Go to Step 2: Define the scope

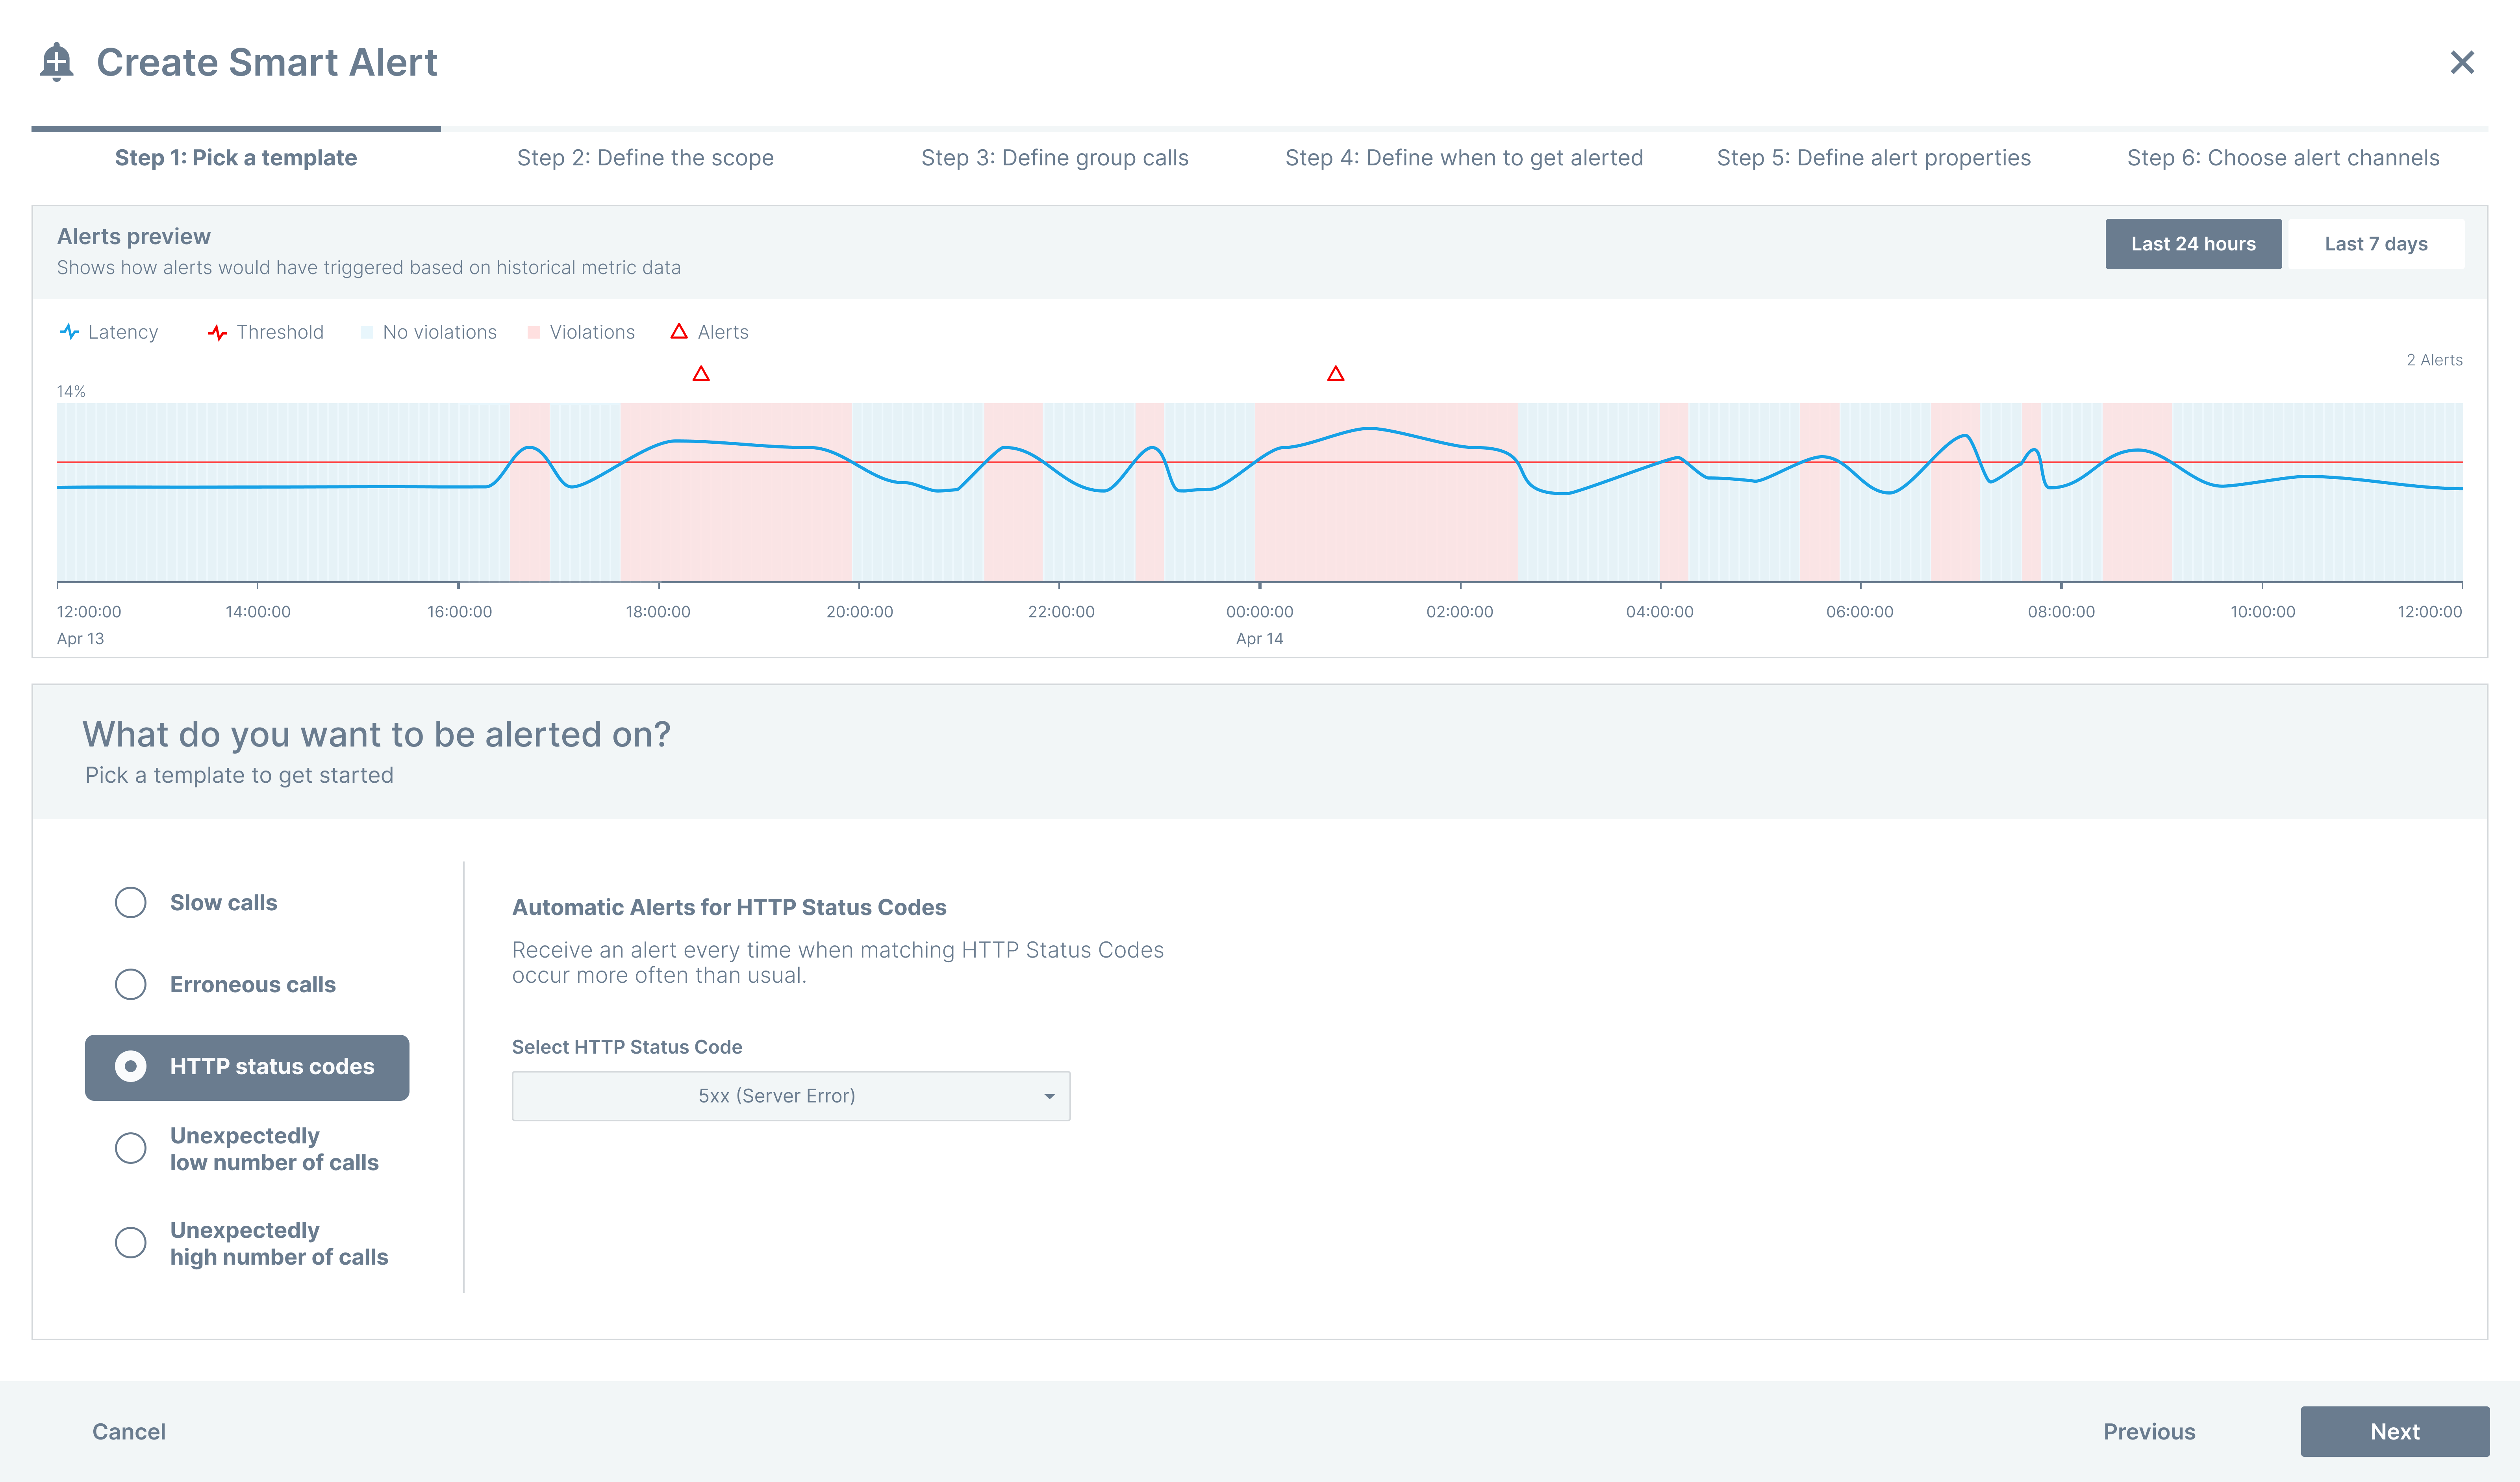click(645, 158)
